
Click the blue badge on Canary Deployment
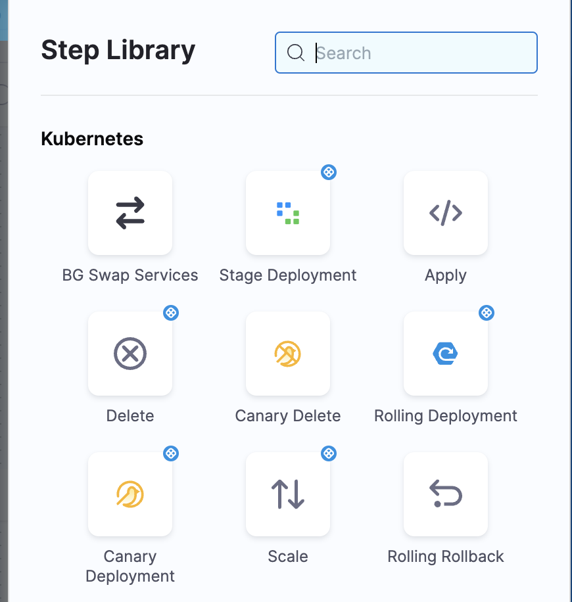pos(171,453)
